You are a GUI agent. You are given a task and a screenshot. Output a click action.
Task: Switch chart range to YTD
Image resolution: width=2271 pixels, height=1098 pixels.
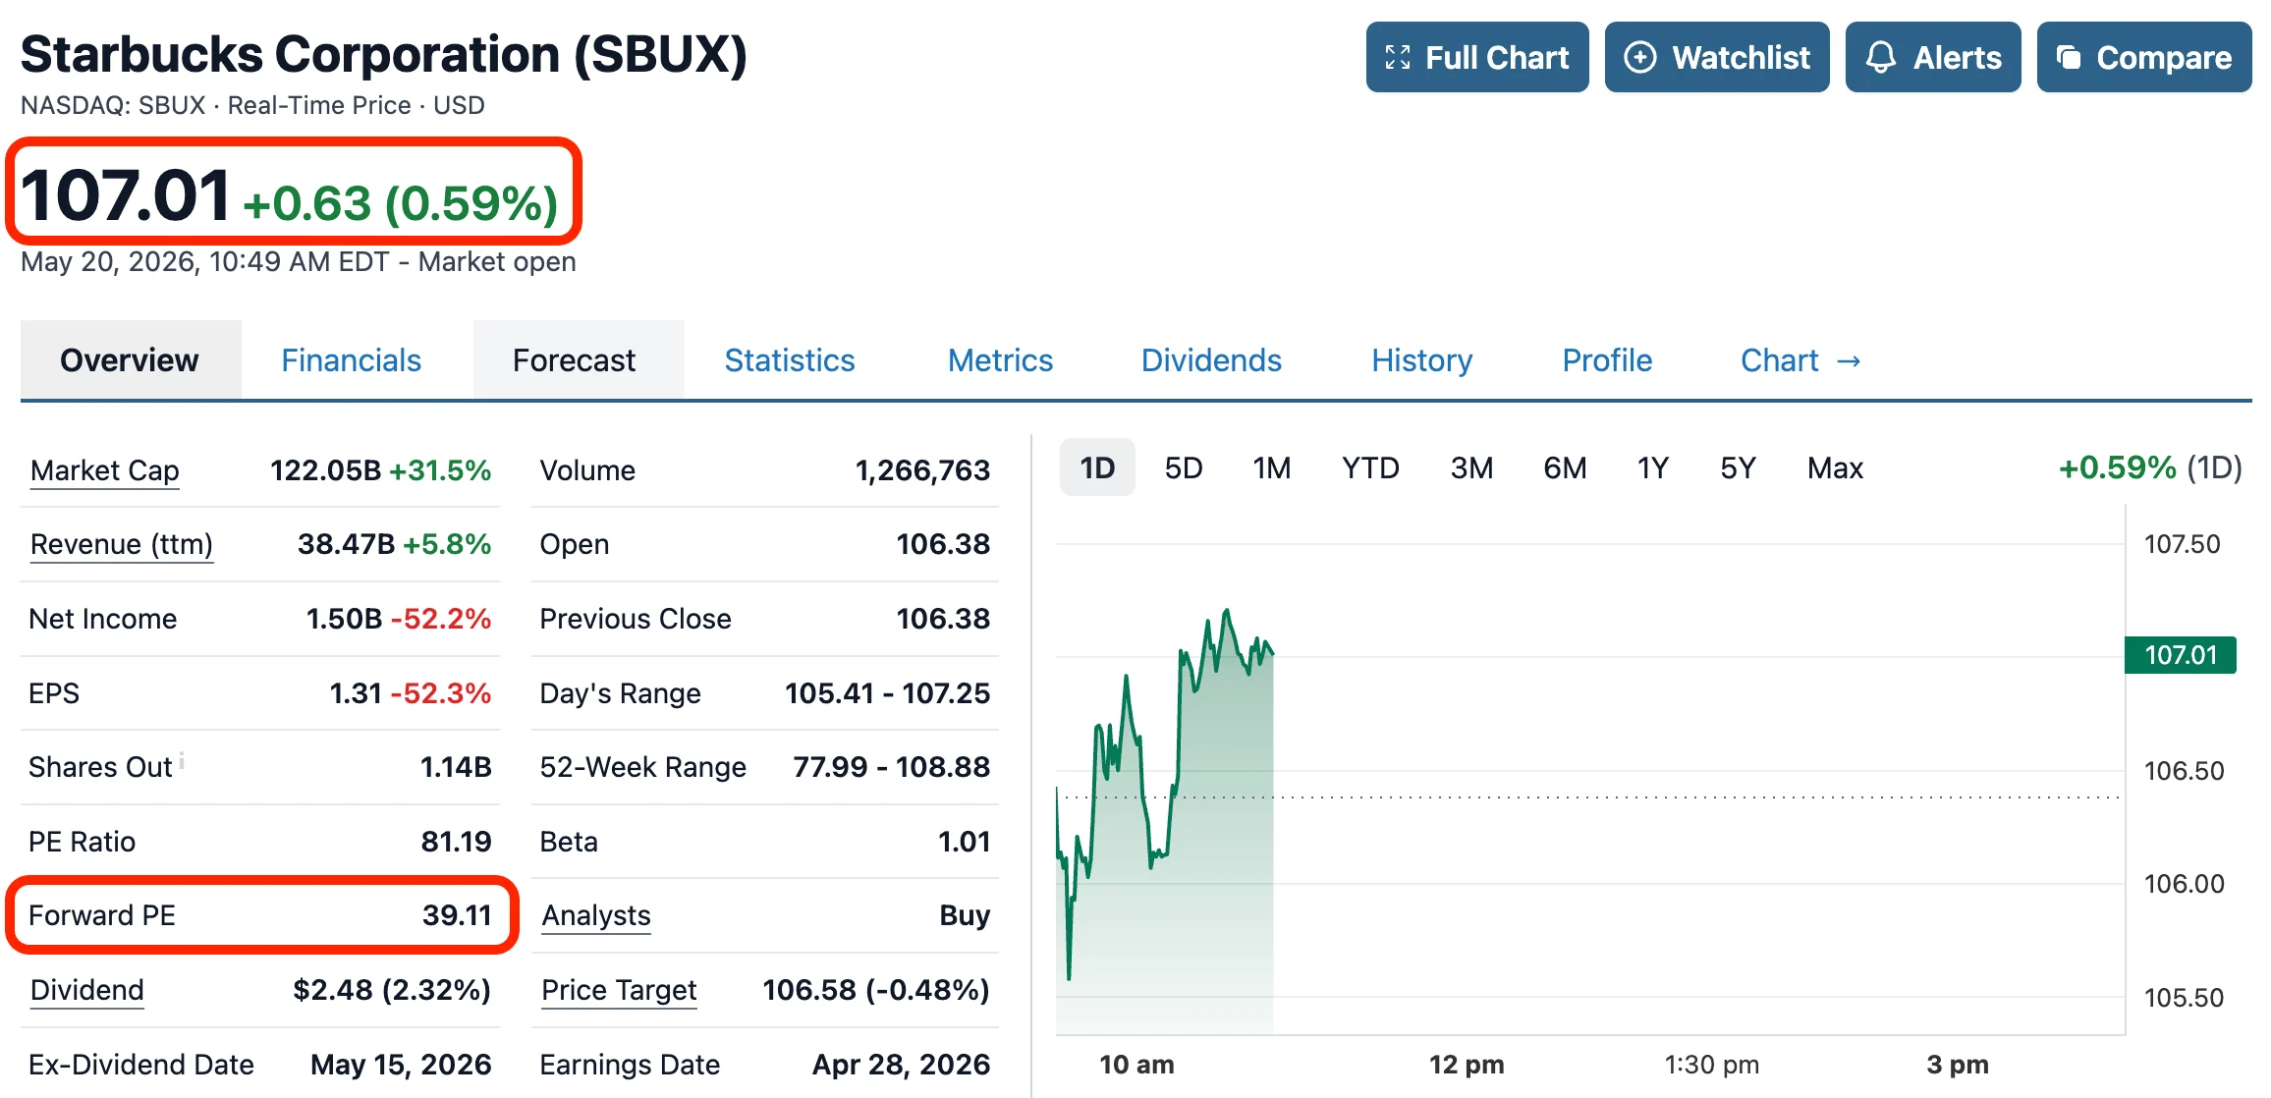tap(1370, 467)
